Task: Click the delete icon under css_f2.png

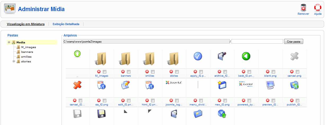Action: coord(99,100)
